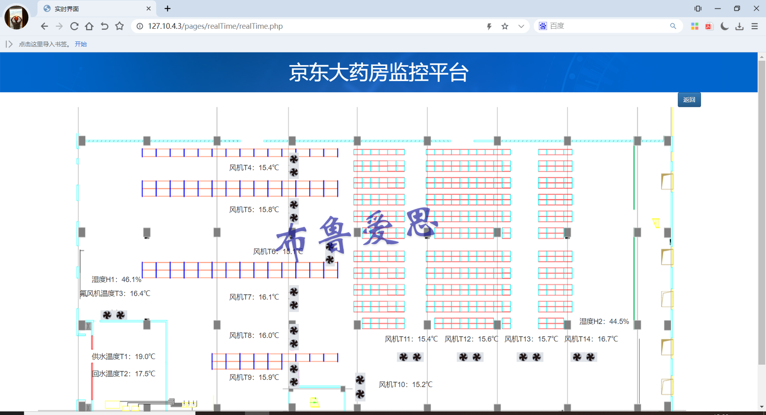The height and width of the screenshot is (415, 766).
Task: Open the browser main menu
Action: [x=755, y=26]
